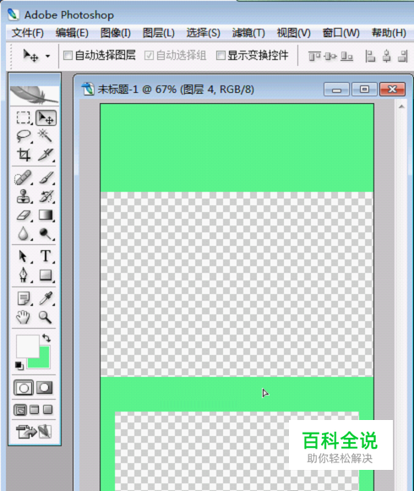Switch to Quick Mask mode
This screenshot has height=491, width=414.
click(45, 388)
